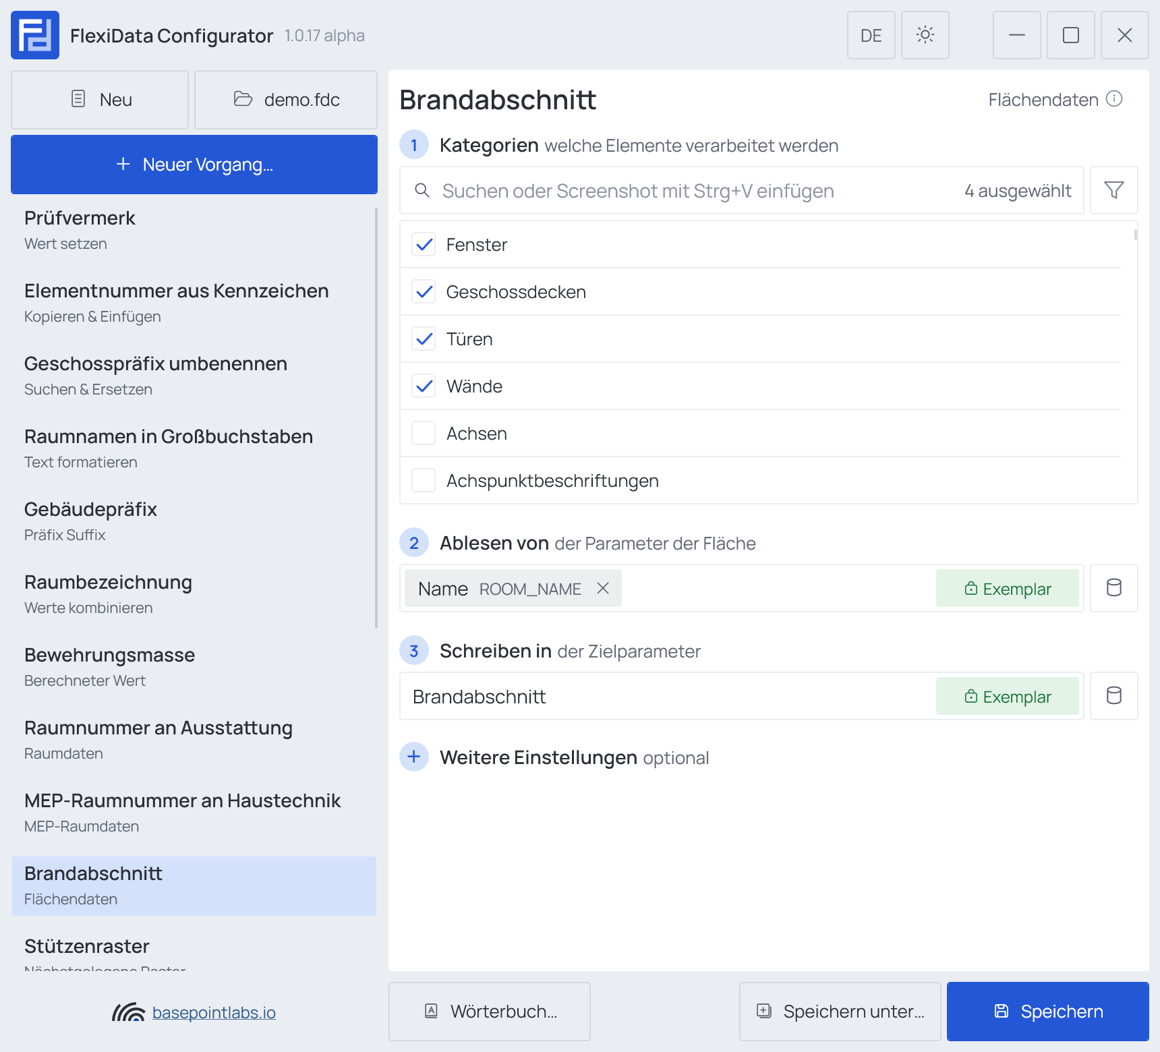Click the FlexiData logo icon

click(35, 35)
